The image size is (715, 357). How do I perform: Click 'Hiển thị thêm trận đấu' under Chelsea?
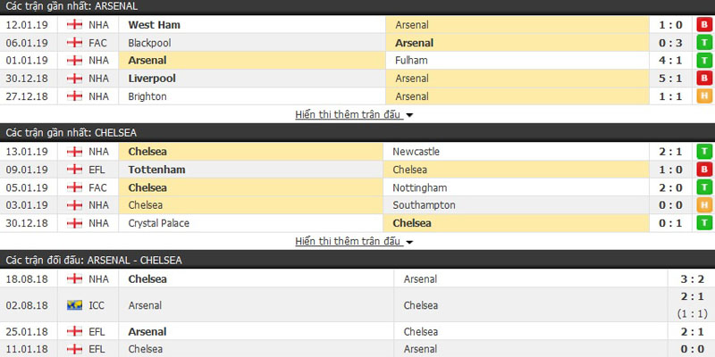[x=348, y=242]
